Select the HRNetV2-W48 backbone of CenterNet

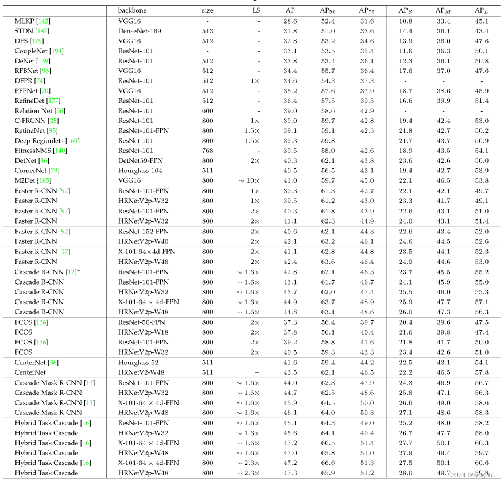click(x=141, y=372)
